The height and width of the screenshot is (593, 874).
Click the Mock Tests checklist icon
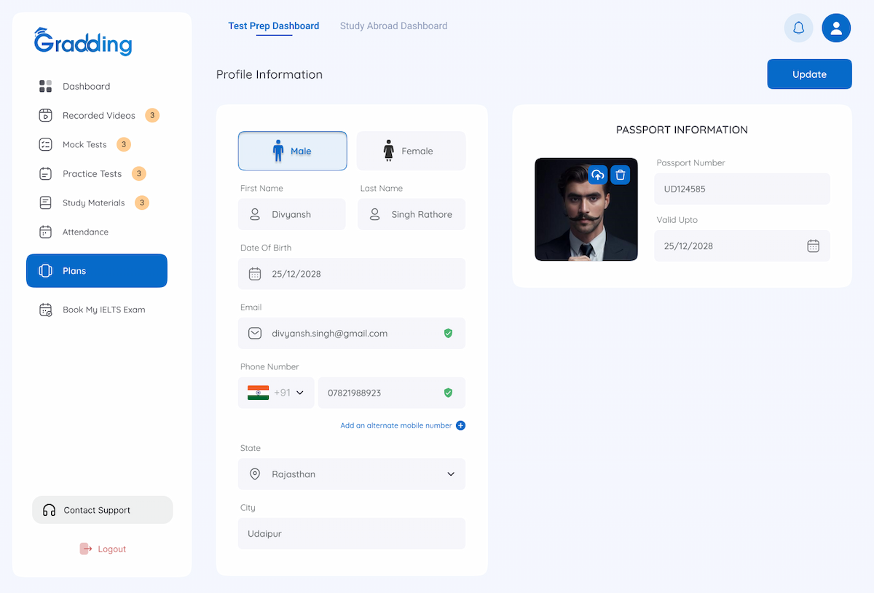pos(45,144)
